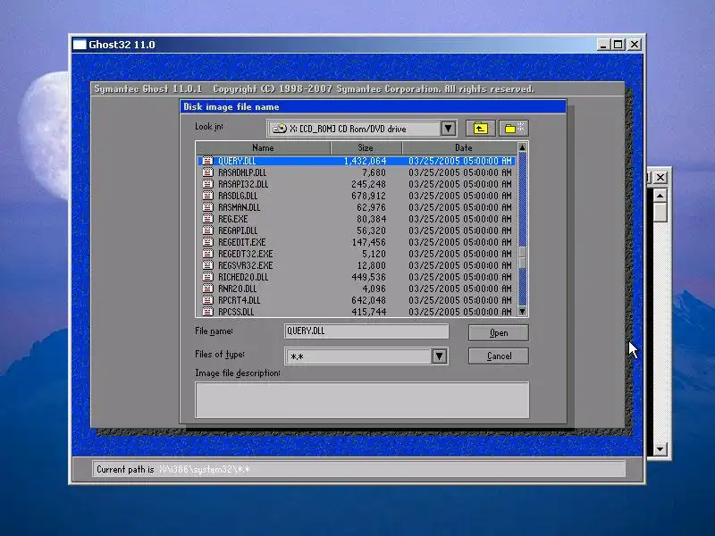Viewport: 715px width, 536px height.
Task: Click the file list scroll down arrow
Action: (x=523, y=311)
